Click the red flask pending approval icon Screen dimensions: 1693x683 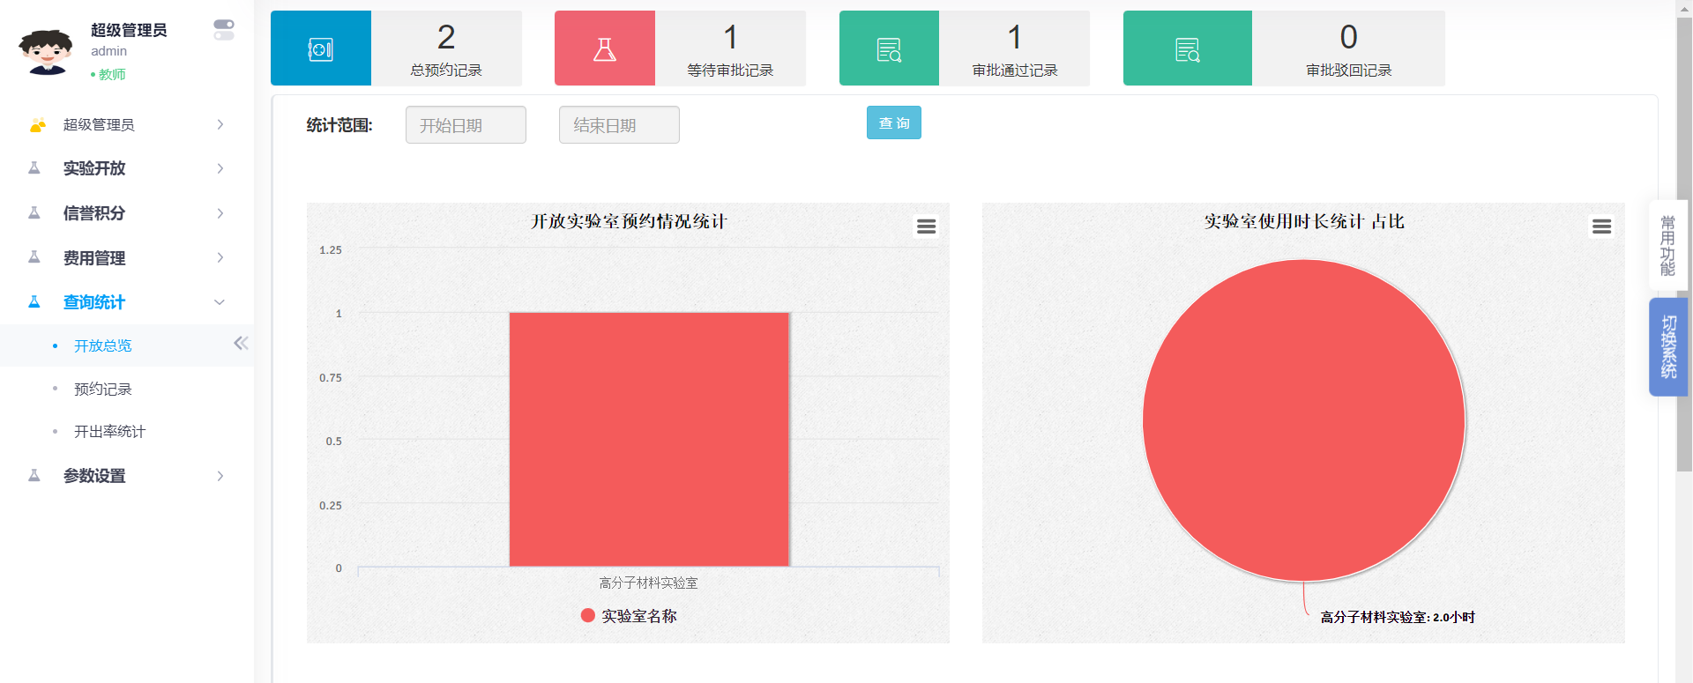point(604,48)
